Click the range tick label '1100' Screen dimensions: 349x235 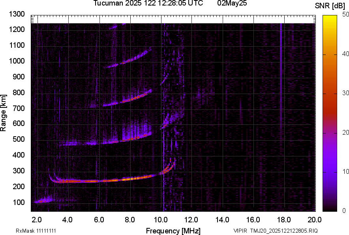pos(17,45)
